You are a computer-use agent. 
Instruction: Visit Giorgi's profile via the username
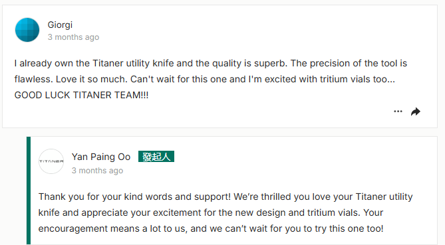pos(60,25)
